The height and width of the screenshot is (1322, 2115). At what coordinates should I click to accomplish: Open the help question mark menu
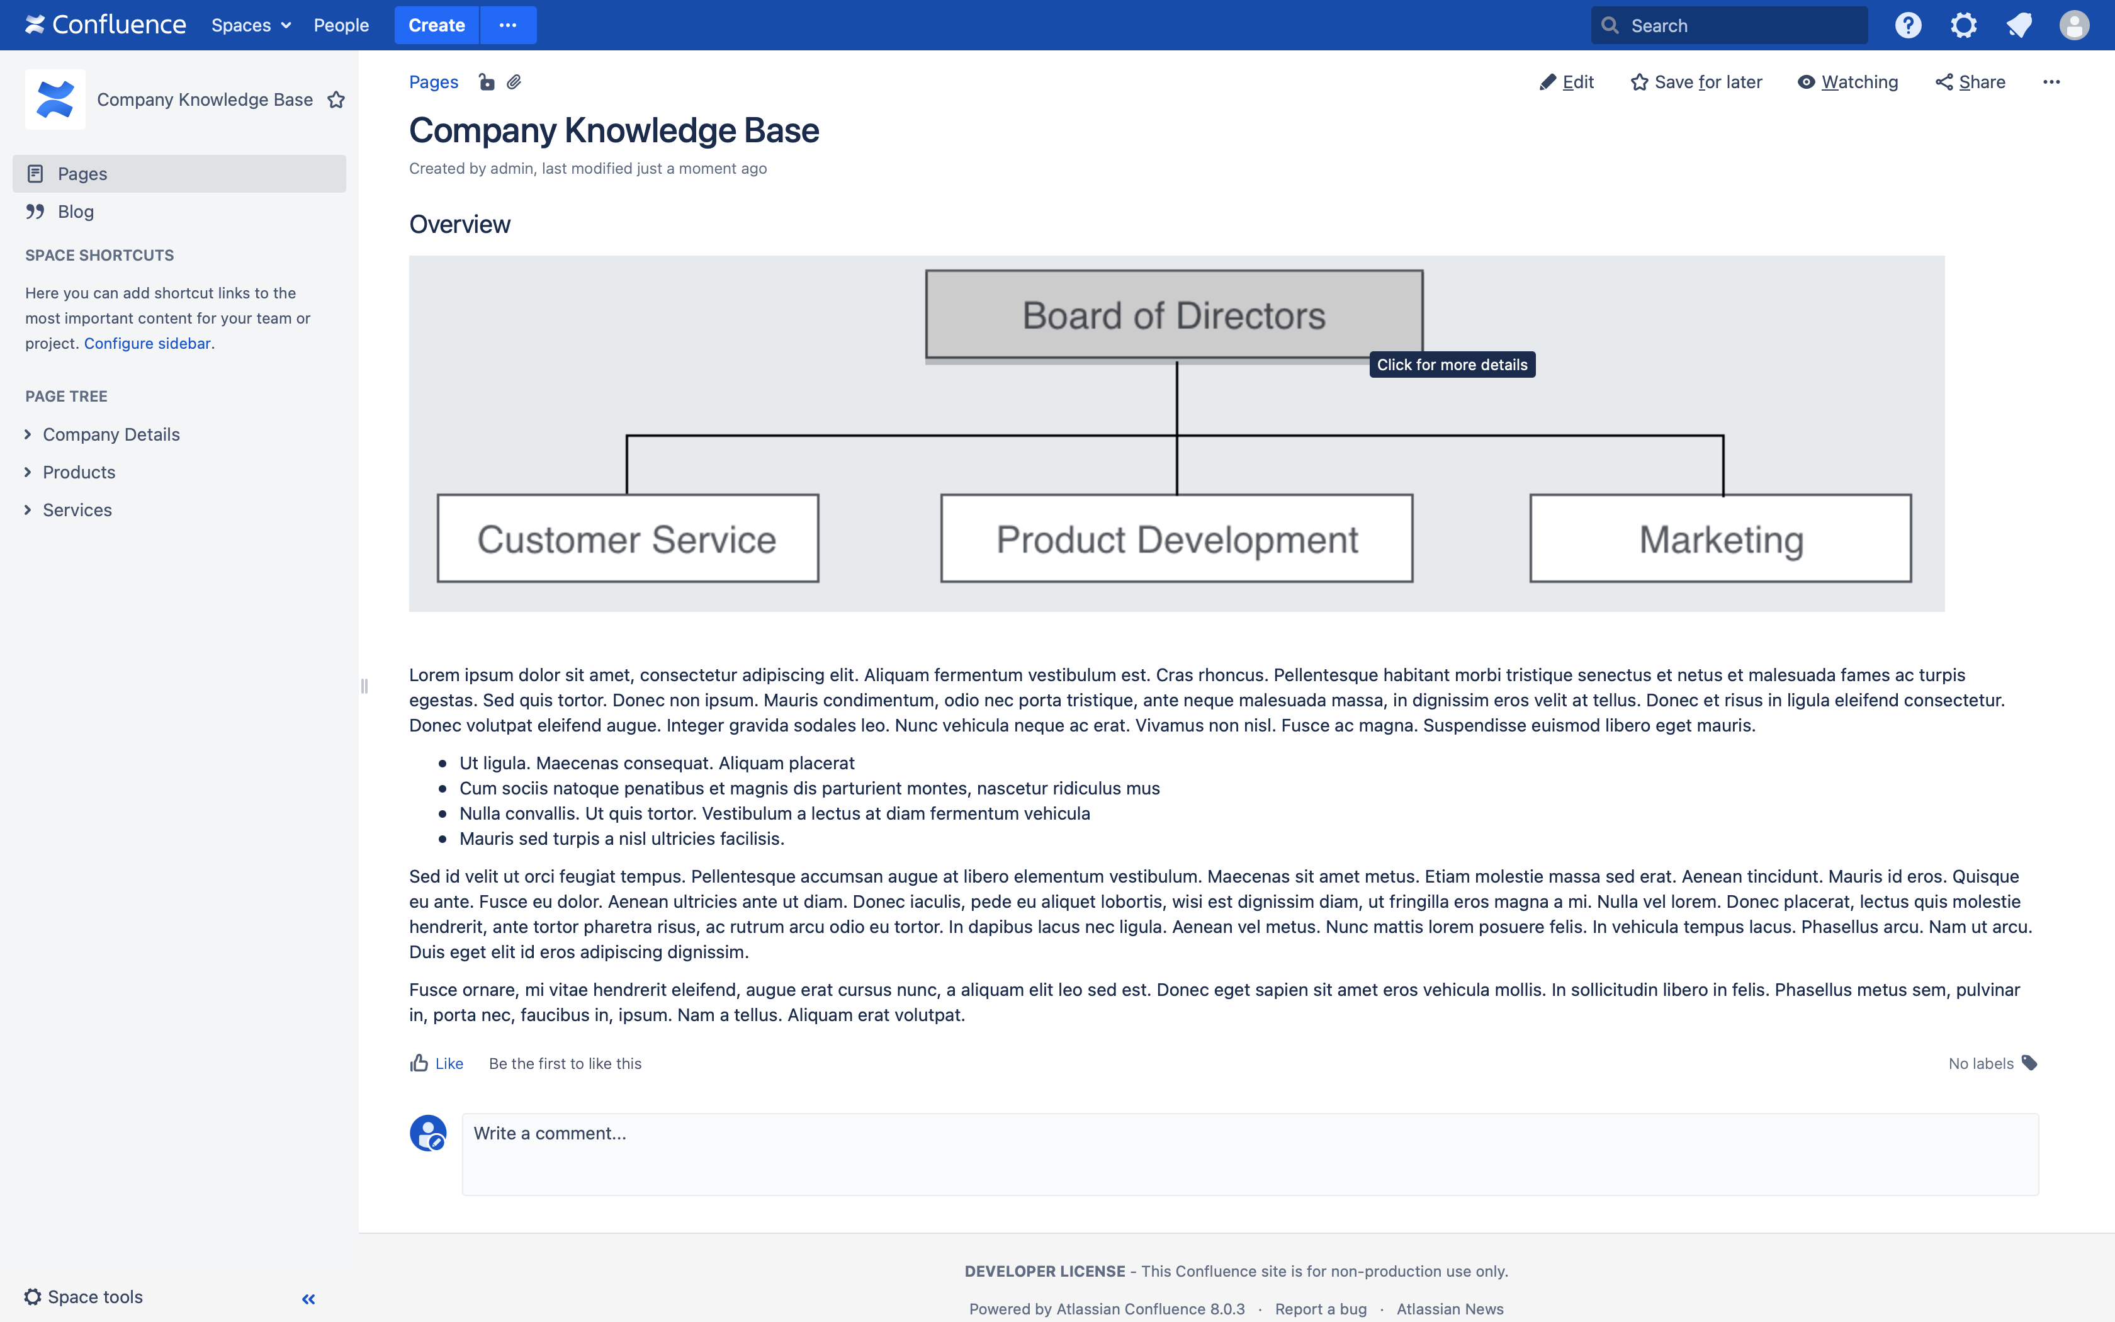tap(1908, 25)
